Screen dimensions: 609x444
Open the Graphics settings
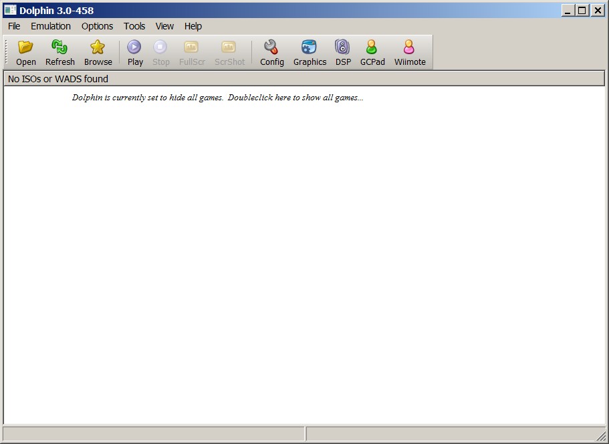309,51
